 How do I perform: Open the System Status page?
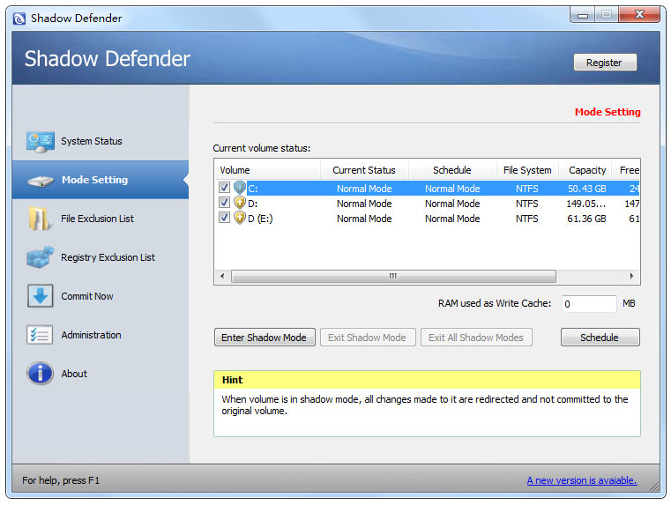click(92, 141)
